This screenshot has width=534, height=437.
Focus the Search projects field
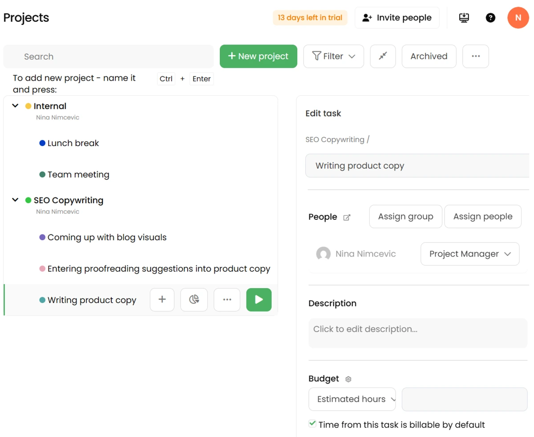(x=109, y=57)
